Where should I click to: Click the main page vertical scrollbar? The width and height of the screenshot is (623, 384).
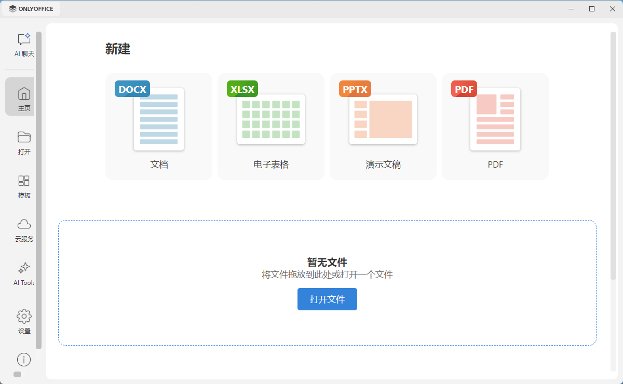coord(613,156)
